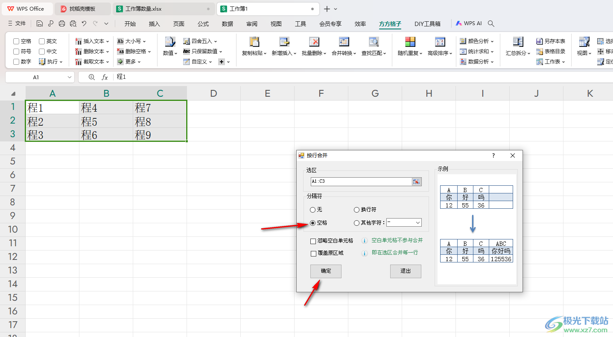Check the 中文 checkbox in ribbon
Viewport: 613px width, 337px height.
tap(42, 52)
